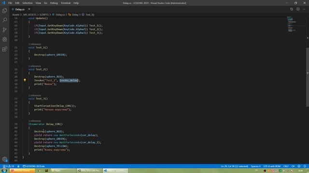Open the editor More Actions ellipsis menu
The width and height of the screenshot is (309, 173).
click(304, 9)
